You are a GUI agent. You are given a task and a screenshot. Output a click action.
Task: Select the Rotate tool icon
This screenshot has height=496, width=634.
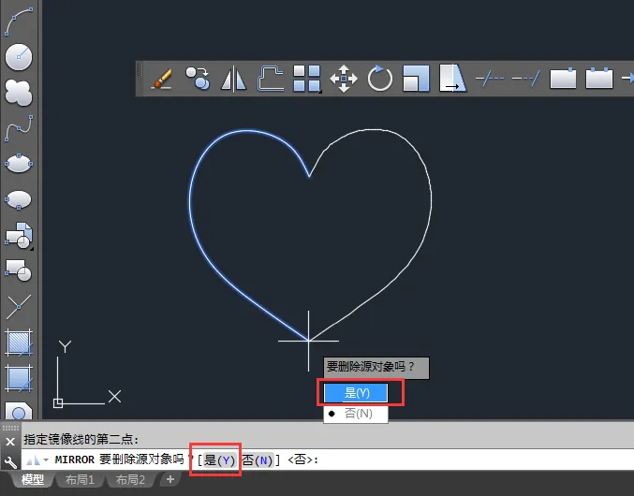(x=379, y=79)
